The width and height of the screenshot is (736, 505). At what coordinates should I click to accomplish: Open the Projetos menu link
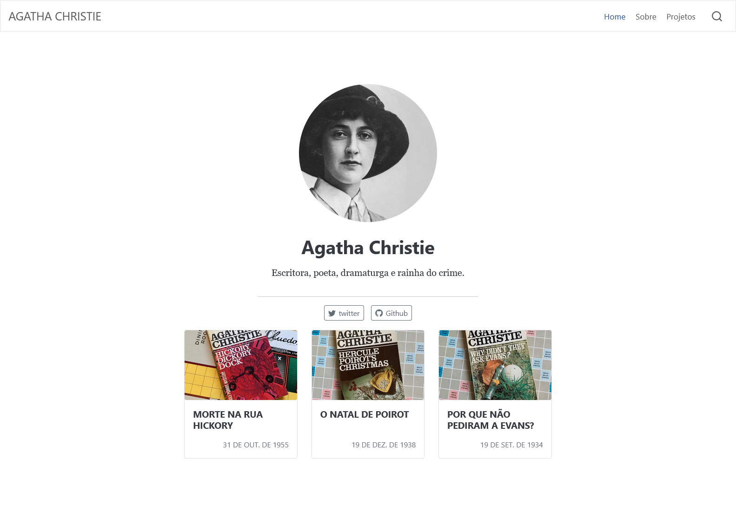click(681, 17)
